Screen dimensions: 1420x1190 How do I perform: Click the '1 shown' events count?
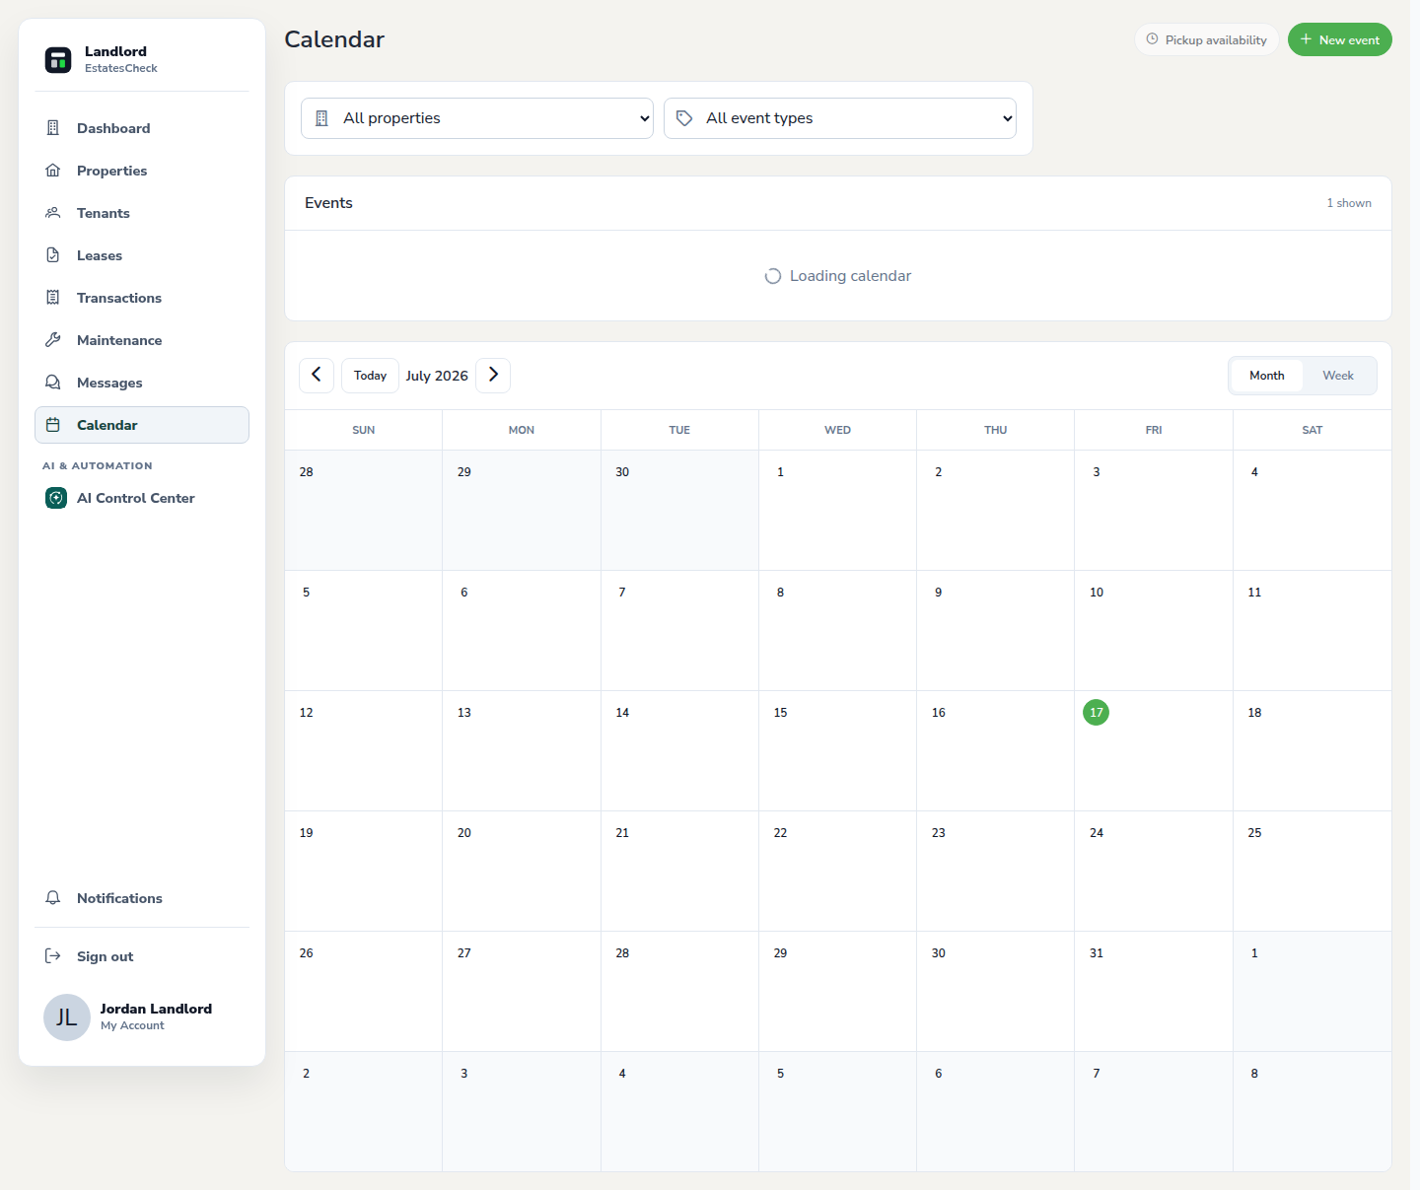tap(1349, 203)
